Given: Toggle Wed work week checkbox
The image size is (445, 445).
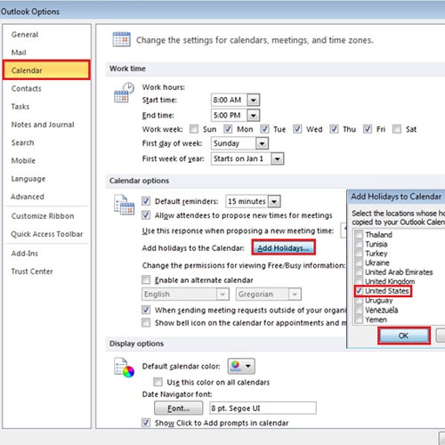Looking at the screenshot, I should (x=297, y=129).
